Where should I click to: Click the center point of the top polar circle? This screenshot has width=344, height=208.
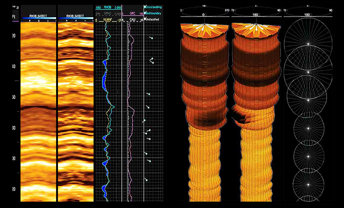coord(308,44)
